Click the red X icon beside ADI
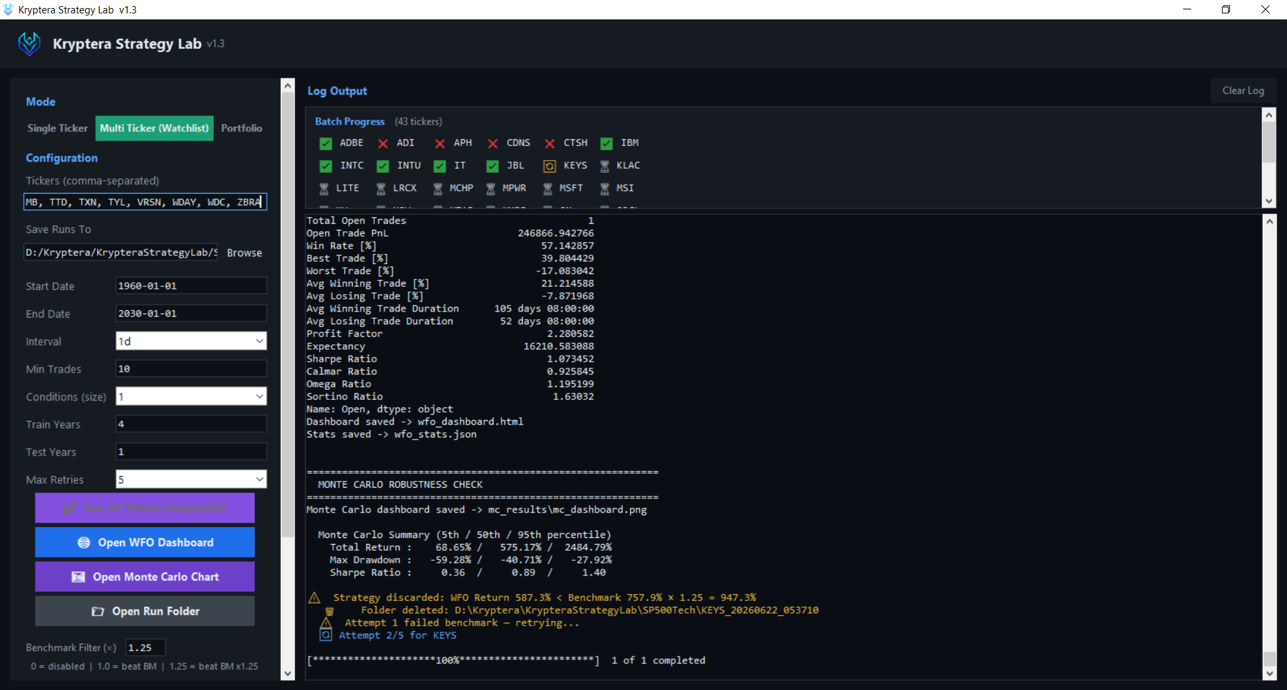This screenshot has width=1287, height=690. 383,143
